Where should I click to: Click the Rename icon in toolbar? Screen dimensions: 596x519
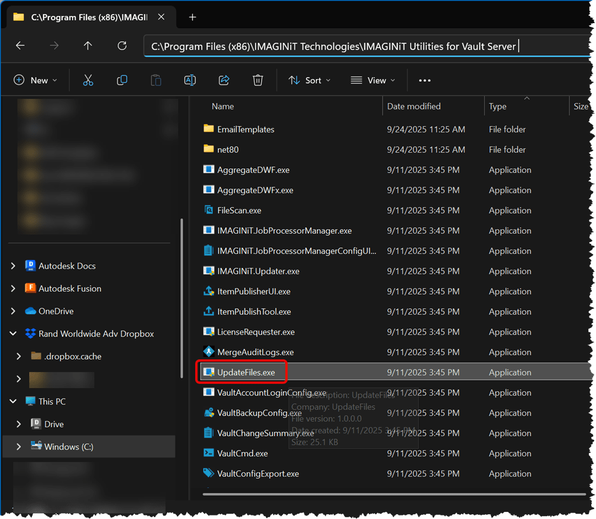pos(190,80)
